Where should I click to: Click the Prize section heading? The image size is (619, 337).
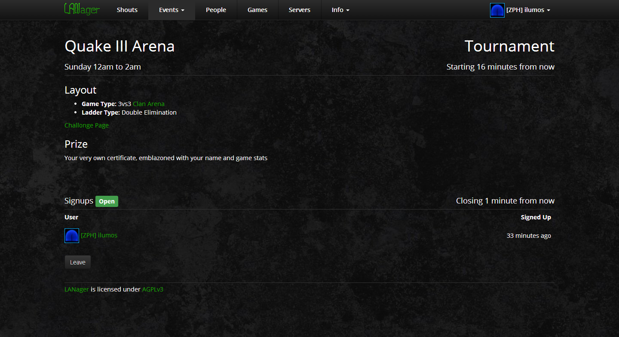point(76,144)
